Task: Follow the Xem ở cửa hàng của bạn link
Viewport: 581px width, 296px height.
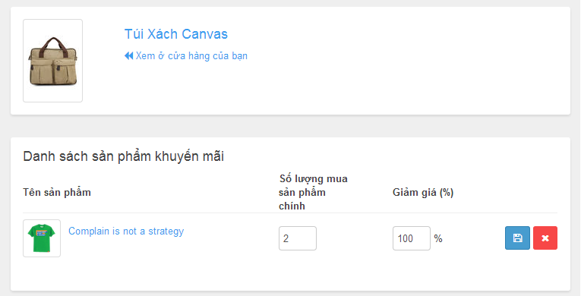Action: pyautogui.click(x=186, y=56)
